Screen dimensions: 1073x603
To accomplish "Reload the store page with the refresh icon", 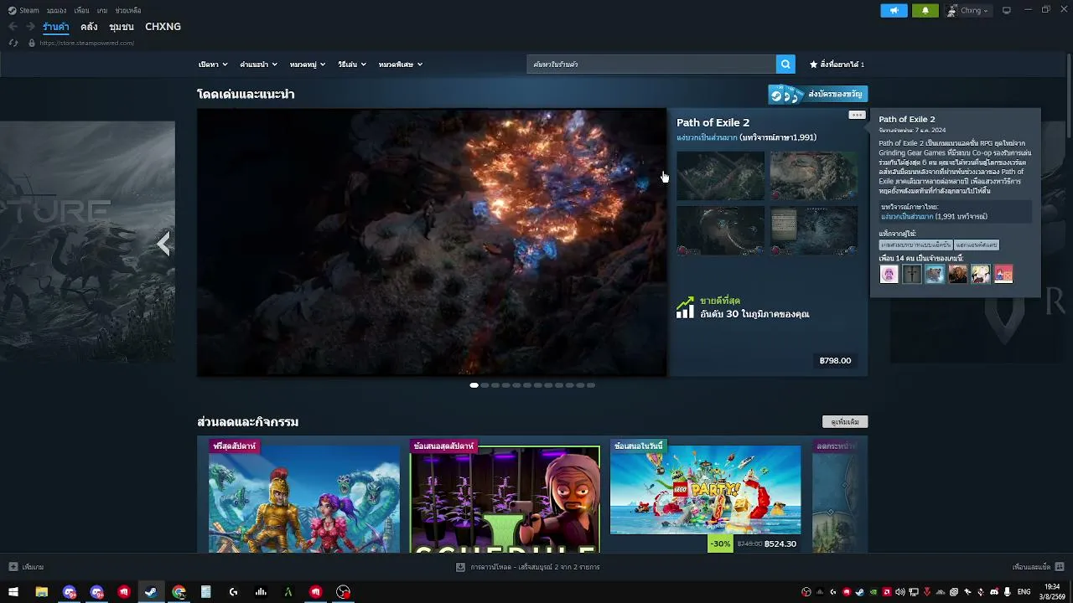I will [13, 43].
